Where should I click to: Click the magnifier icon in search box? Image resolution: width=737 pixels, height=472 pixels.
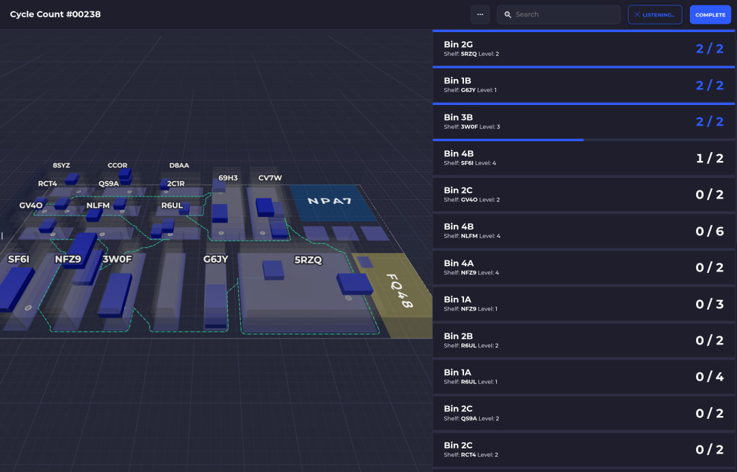pos(508,14)
